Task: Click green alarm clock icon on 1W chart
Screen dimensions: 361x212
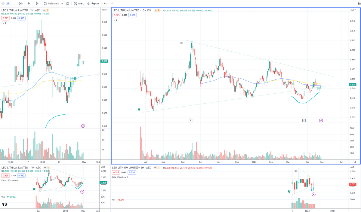Action: 35,189
